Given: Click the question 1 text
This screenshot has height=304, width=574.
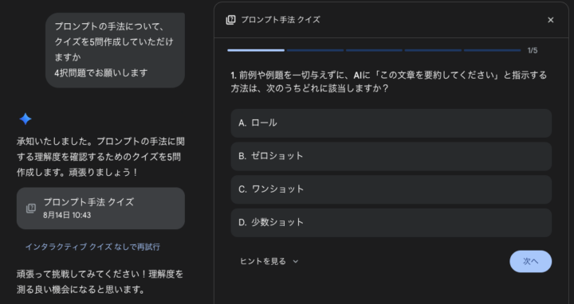Looking at the screenshot, I should coord(389,82).
